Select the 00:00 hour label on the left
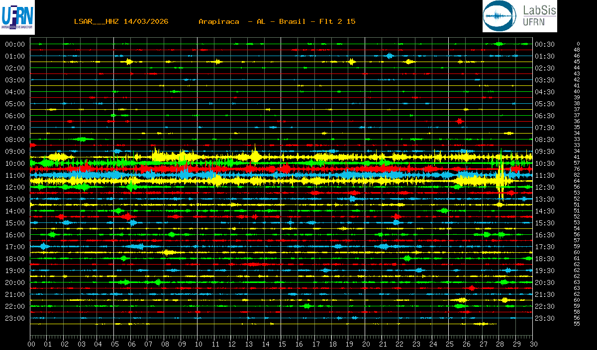Screen dimensions: 597x350 tap(15, 44)
